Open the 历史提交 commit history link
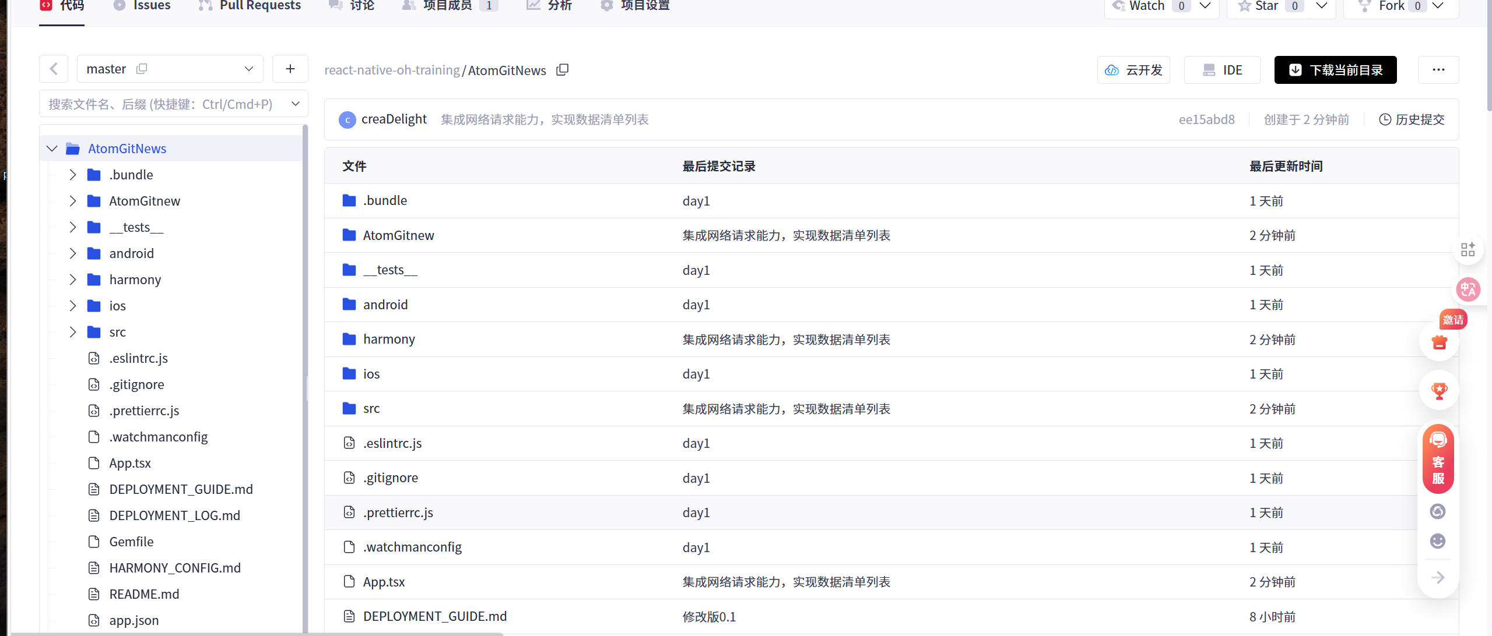This screenshot has height=636, width=1492. coord(1412,119)
